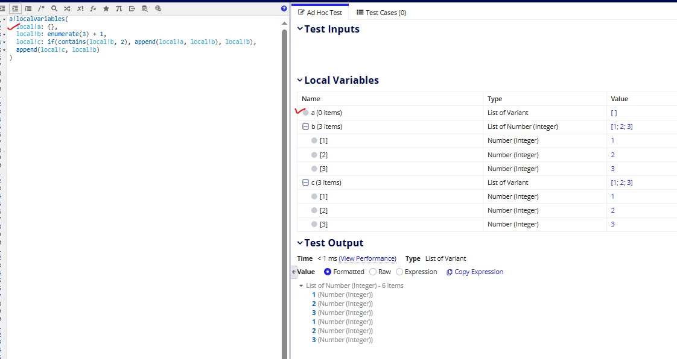
Task: Click the globe toolbar icon
Action: coord(158,8)
